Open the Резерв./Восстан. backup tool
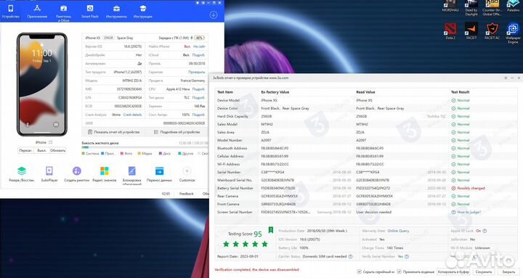Viewport: 523px width, 278px height. coord(22,174)
